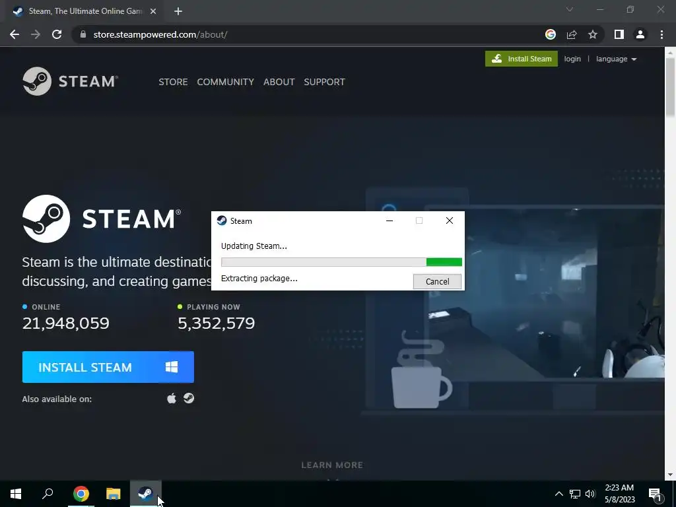Open a new browser tab
Image resolution: width=676 pixels, height=507 pixels.
[x=178, y=12]
